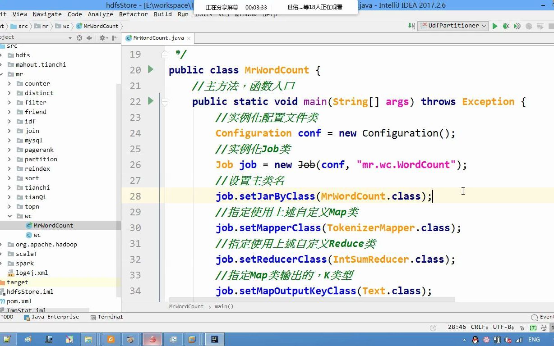Start debugging with the Debug bug icon
554x346 pixels.
[x=506, y=26]
